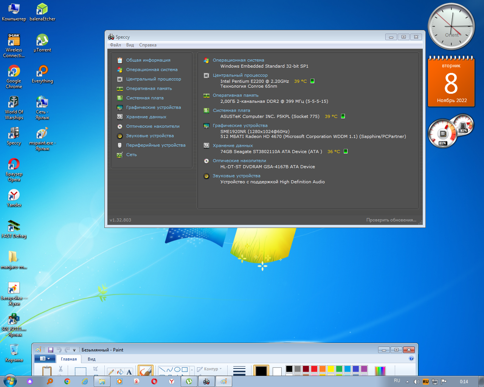This screenshot has height=387, width=484.
Task: Select Color 2 white swatch in Paint
Action: click(x=277, y=372)
